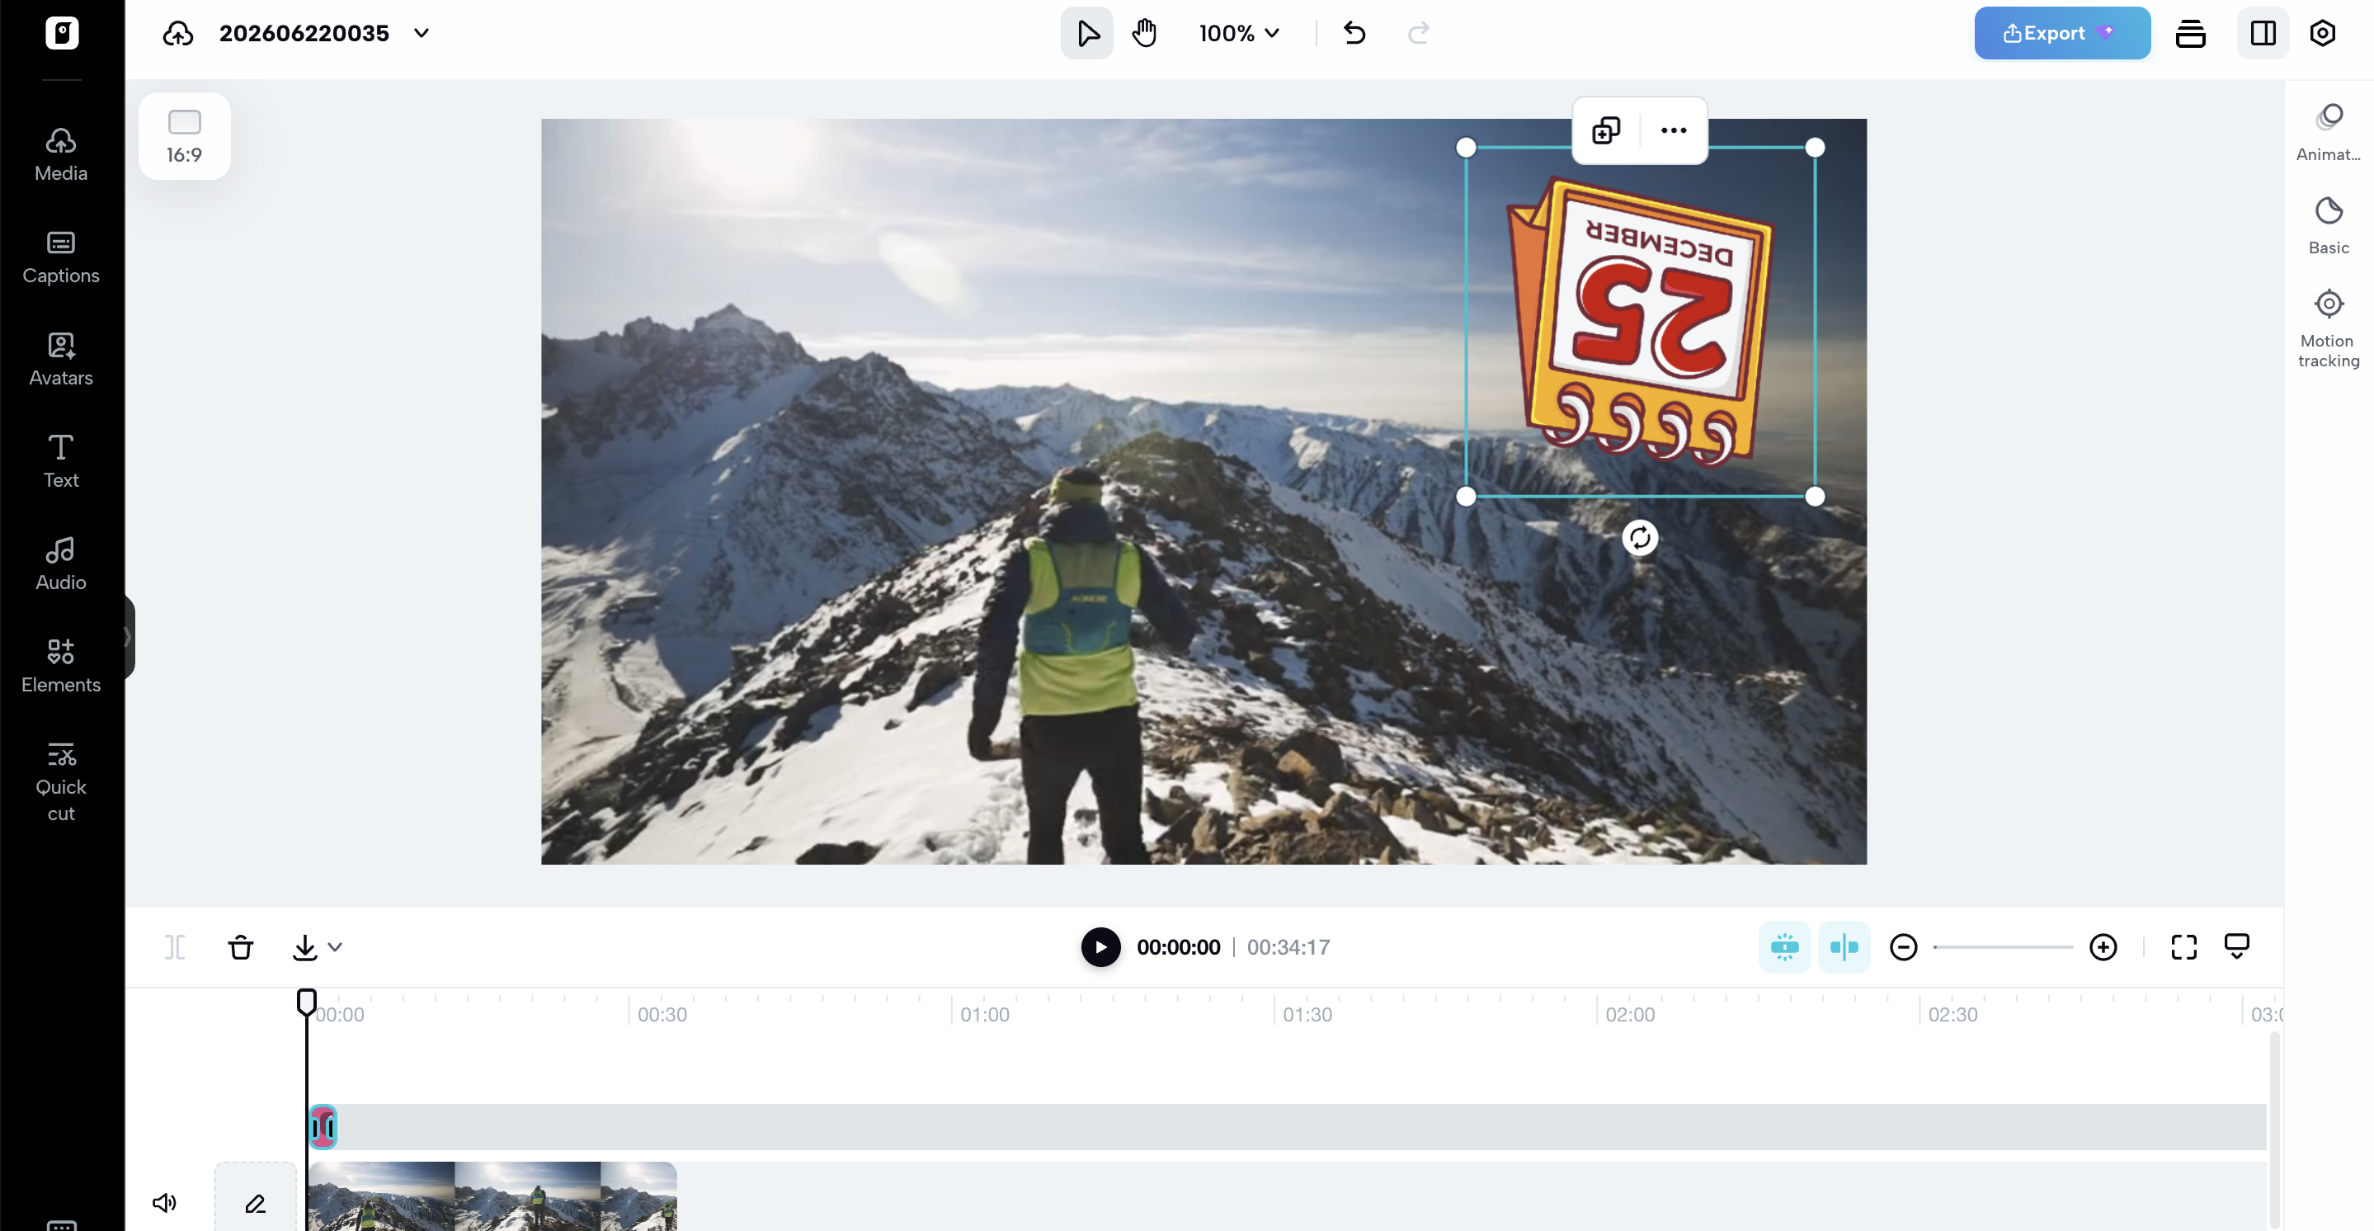Open the settings hexagon icon
Viewport: 2374px width, 1231px height.
coord(2322,33)
